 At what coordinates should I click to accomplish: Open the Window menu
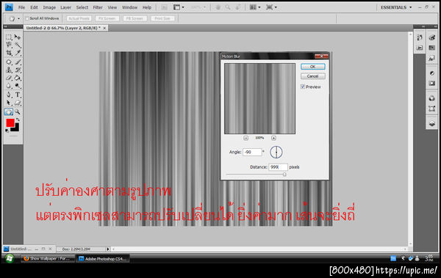click(129, 7)
